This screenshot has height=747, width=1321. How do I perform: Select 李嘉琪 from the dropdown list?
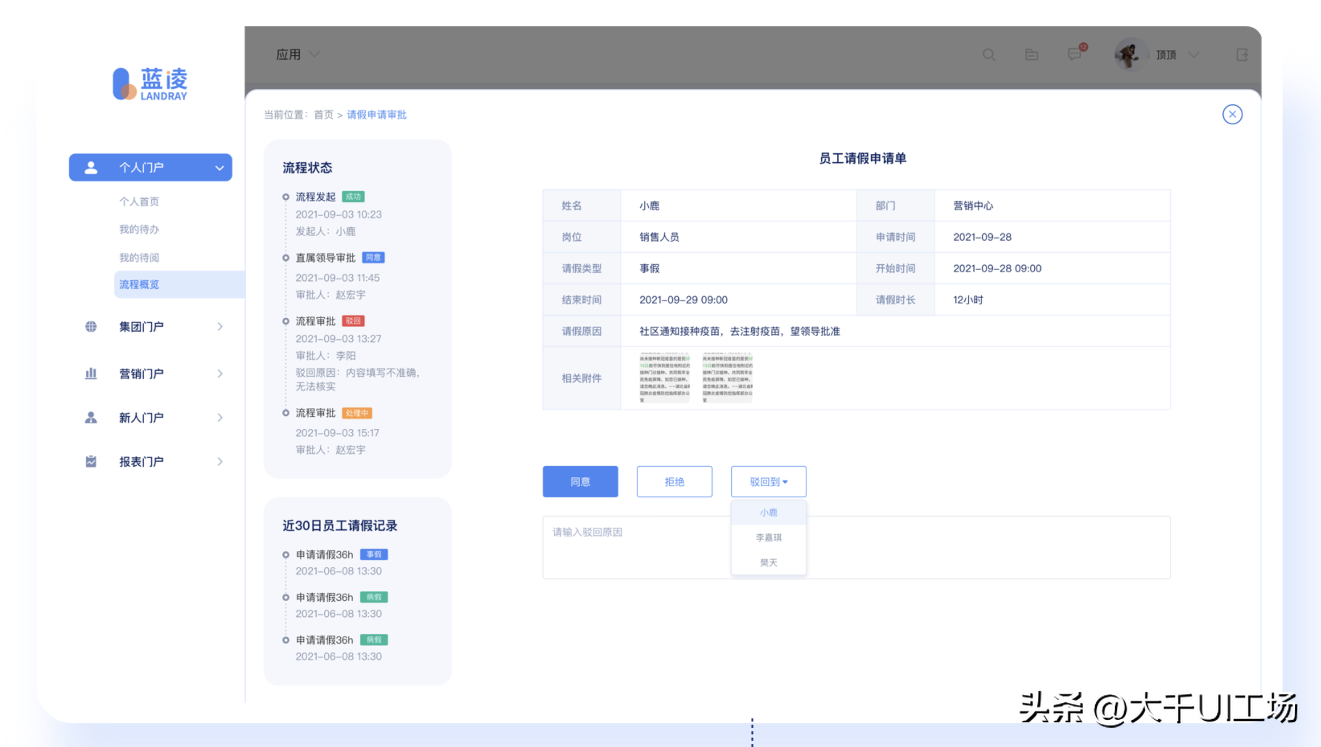coord(768,537)
